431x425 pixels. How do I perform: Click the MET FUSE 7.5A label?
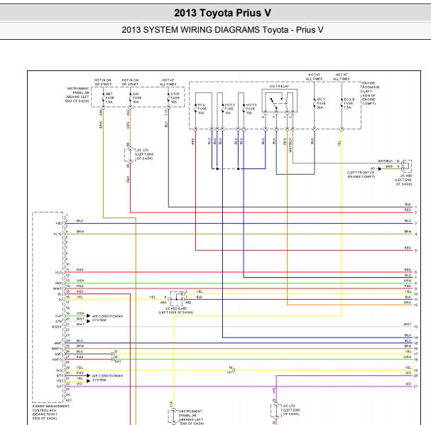point(109,98)
